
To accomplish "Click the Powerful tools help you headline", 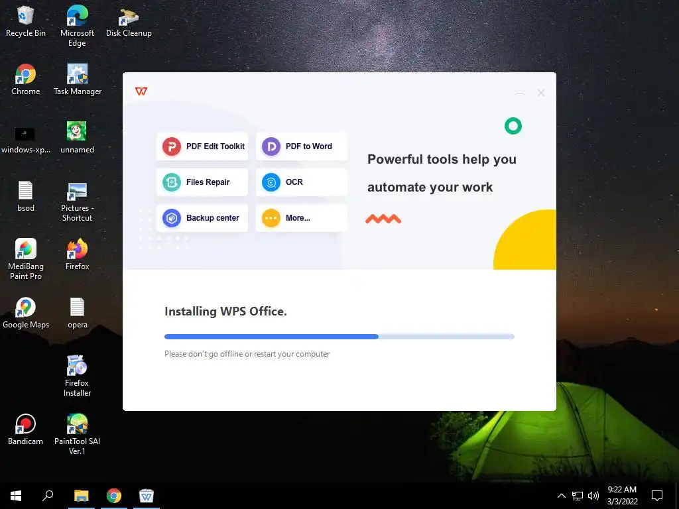I will [x=442, y=159].
